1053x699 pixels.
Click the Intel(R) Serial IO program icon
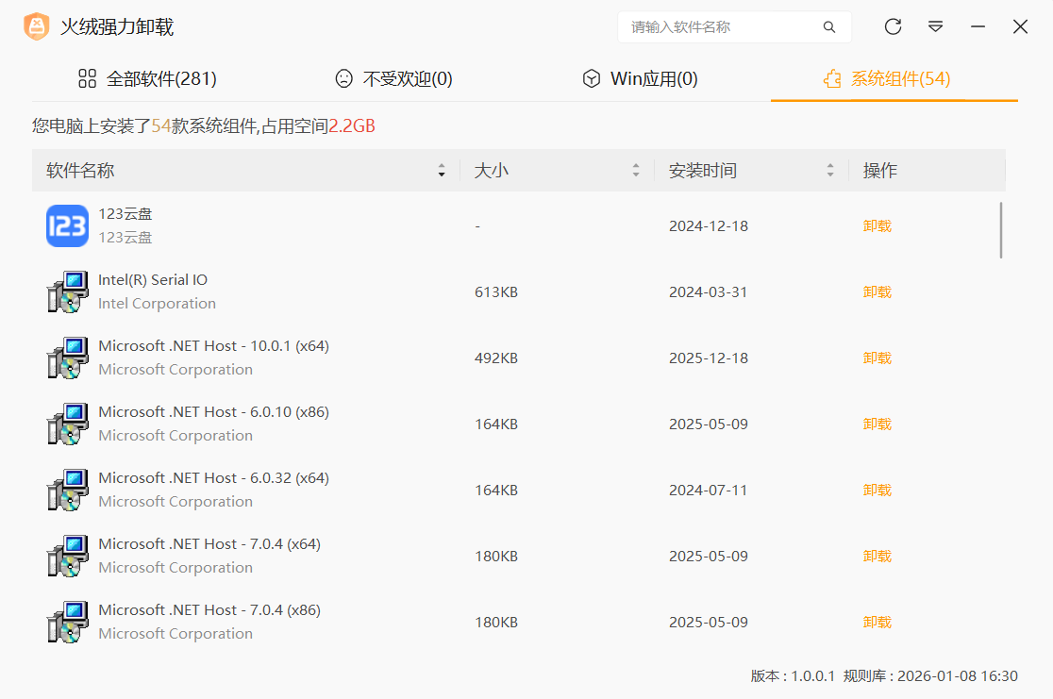(x=66, y=291)
